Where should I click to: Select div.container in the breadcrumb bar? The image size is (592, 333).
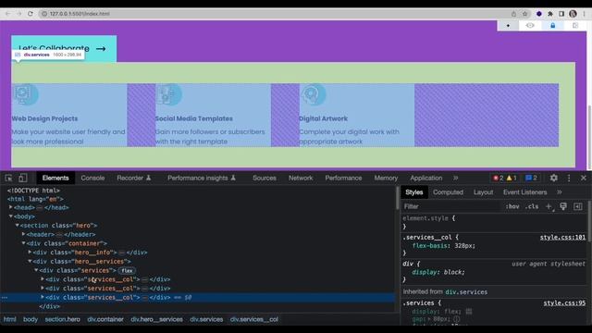tap(105, 319)
